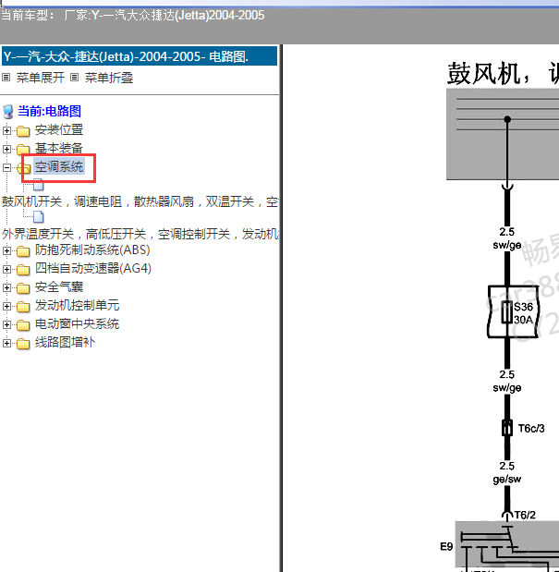Viewport: 559px width, 572px height.
Task: Expand the 发动机控制单元 node
Action: click(x=6, y=306)
